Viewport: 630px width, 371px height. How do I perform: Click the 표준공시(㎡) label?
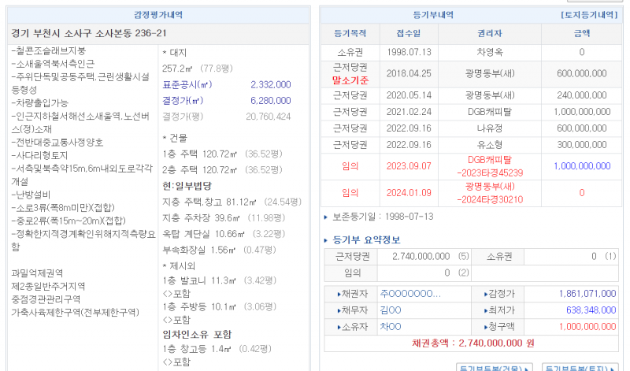pos(186,84)
